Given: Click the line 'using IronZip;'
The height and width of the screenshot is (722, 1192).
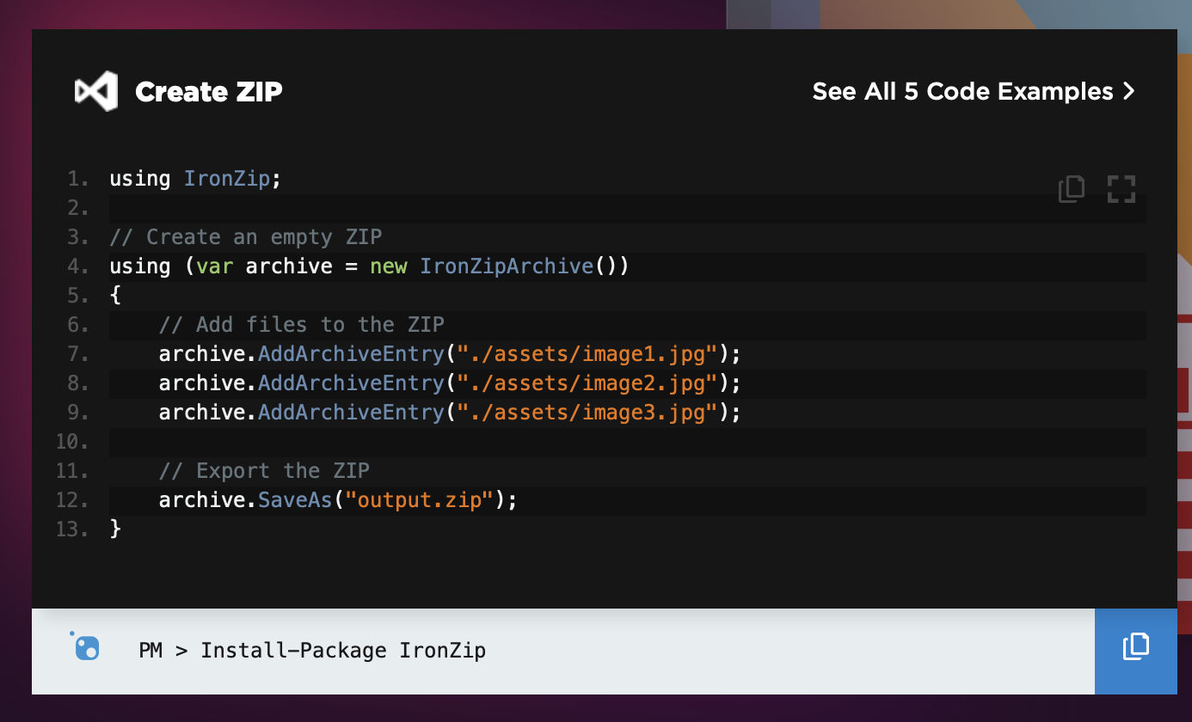Looking at the screenshot, I should [196, 179].
